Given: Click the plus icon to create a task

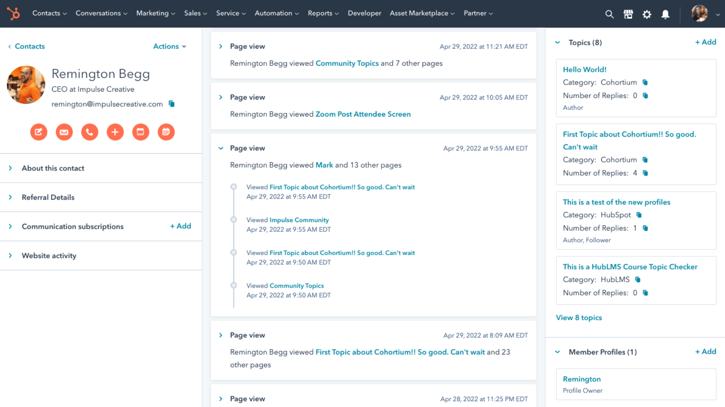Looking at the screenshot, I should [115, 132].
